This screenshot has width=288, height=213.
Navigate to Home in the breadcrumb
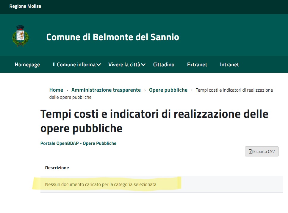(x=56, y=90)
